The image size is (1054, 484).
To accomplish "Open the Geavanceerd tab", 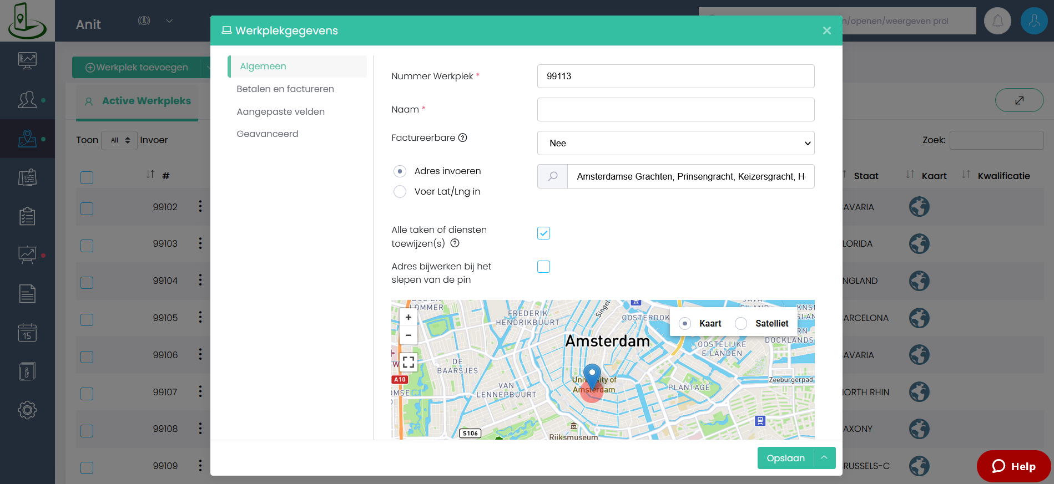I will tap(268, 134).
